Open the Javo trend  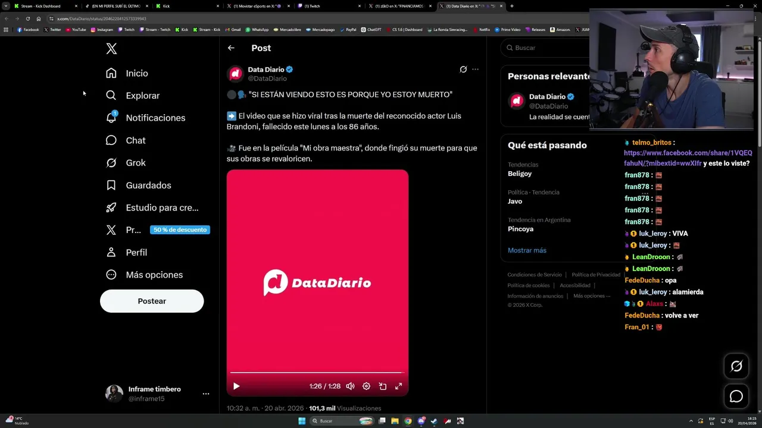(515, 202)
